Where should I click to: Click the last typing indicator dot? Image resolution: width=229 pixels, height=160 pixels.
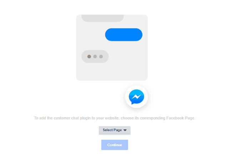(101, 56)
